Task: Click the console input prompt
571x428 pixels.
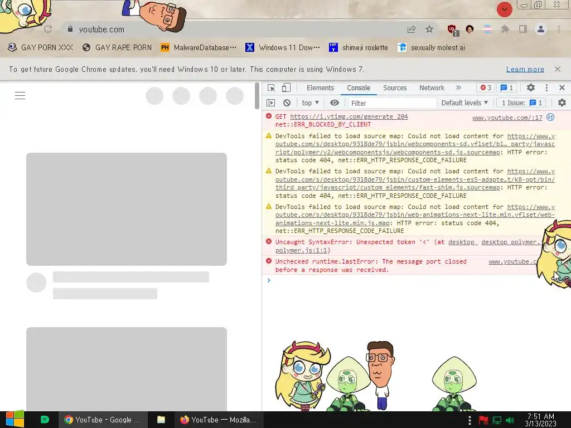Action: coord(415,280)
